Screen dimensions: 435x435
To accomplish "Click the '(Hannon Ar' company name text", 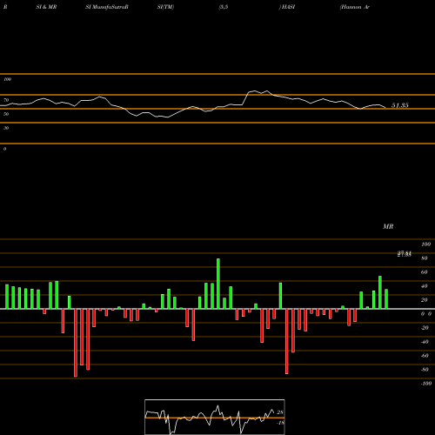I will 354,7.
